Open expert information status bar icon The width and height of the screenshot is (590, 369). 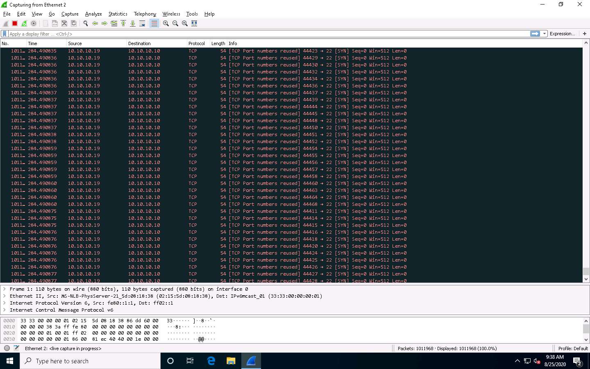click(7, 348)
